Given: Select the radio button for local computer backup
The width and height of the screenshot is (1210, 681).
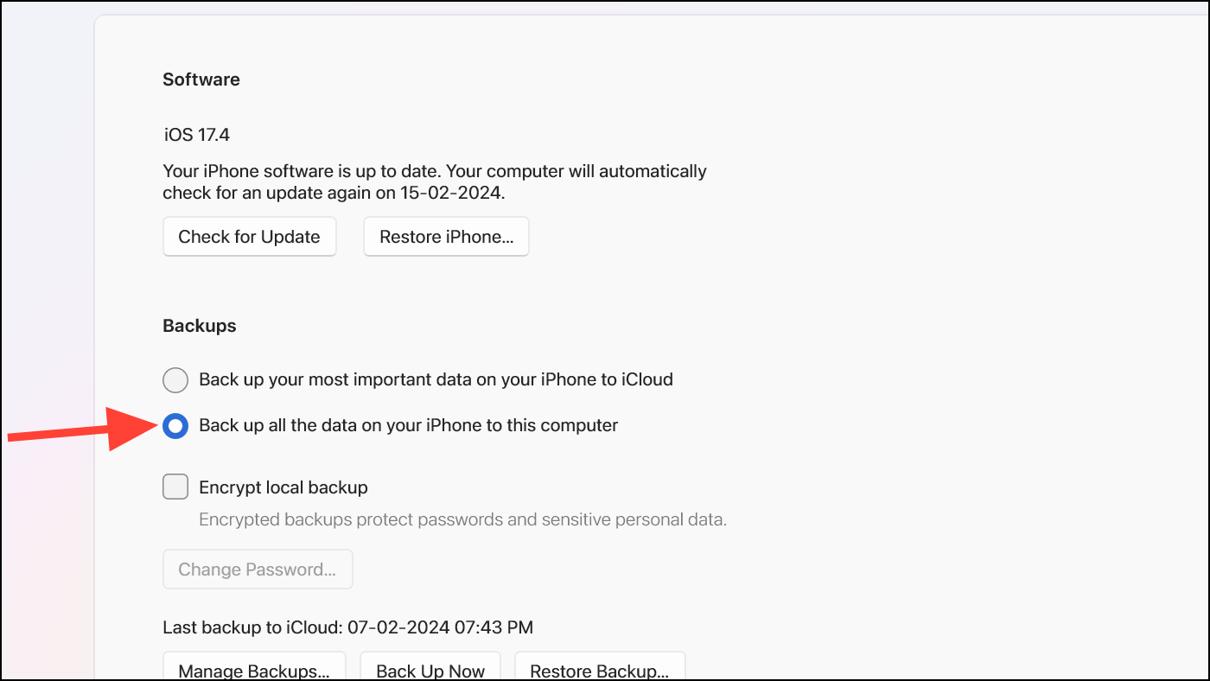Looking at the screenshot, I should pos(175,425).
